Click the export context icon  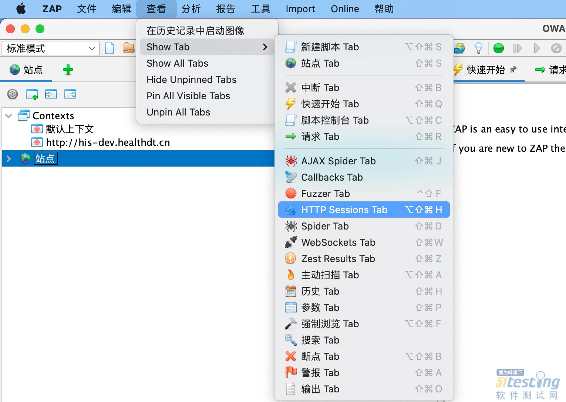[70, 94]
